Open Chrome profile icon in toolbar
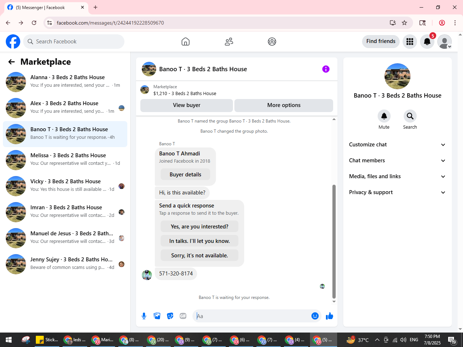463x347 pixels. (x=442, y=23)
